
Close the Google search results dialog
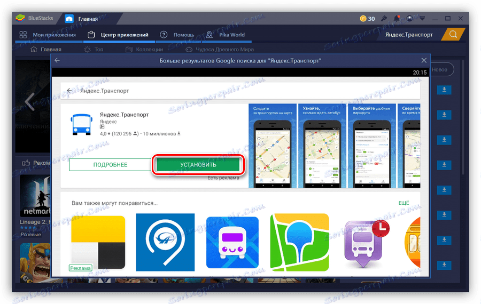point(424,60)
